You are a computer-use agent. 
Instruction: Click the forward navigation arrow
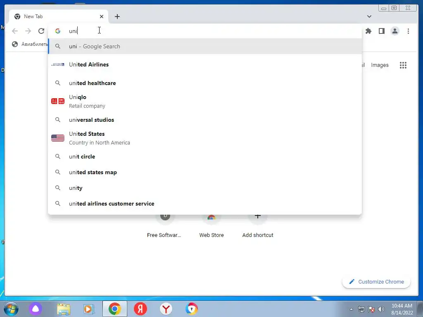pyautogui.click(x=28, y=31)
